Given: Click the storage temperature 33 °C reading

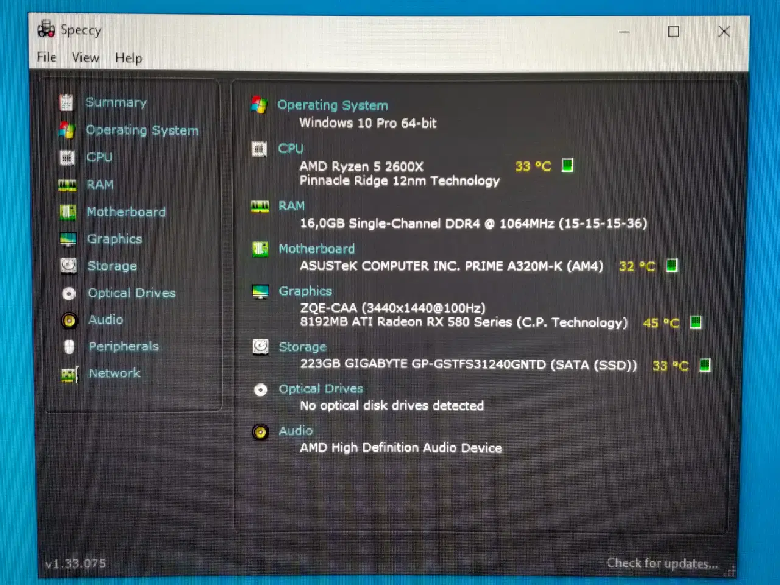Looking at the screenshot, I should [x=670, y=366].
